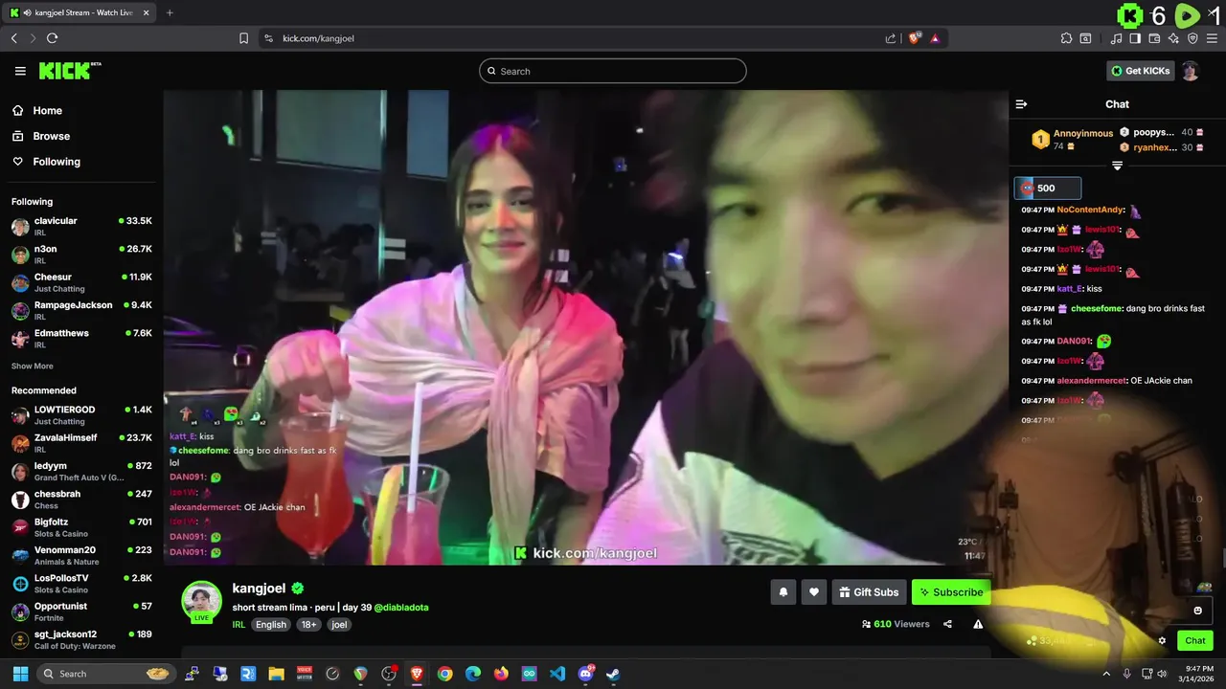Open clavicular's channel in Following list

[x=81, y=226]
